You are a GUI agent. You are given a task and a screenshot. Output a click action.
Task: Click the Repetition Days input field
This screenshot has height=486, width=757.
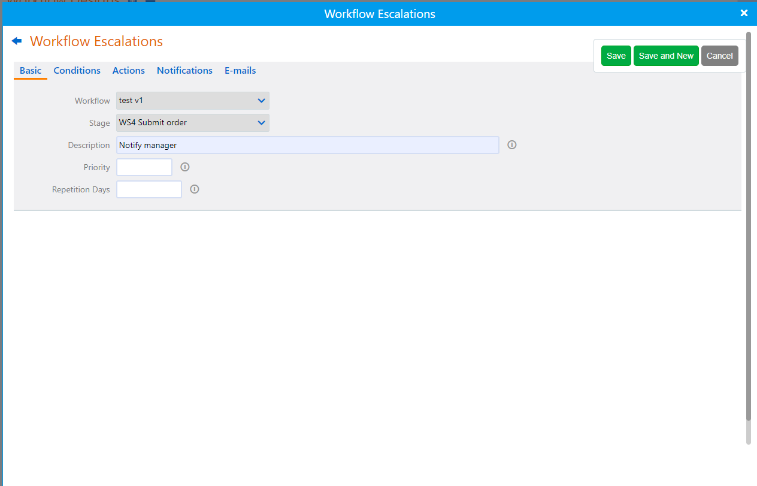149,189
